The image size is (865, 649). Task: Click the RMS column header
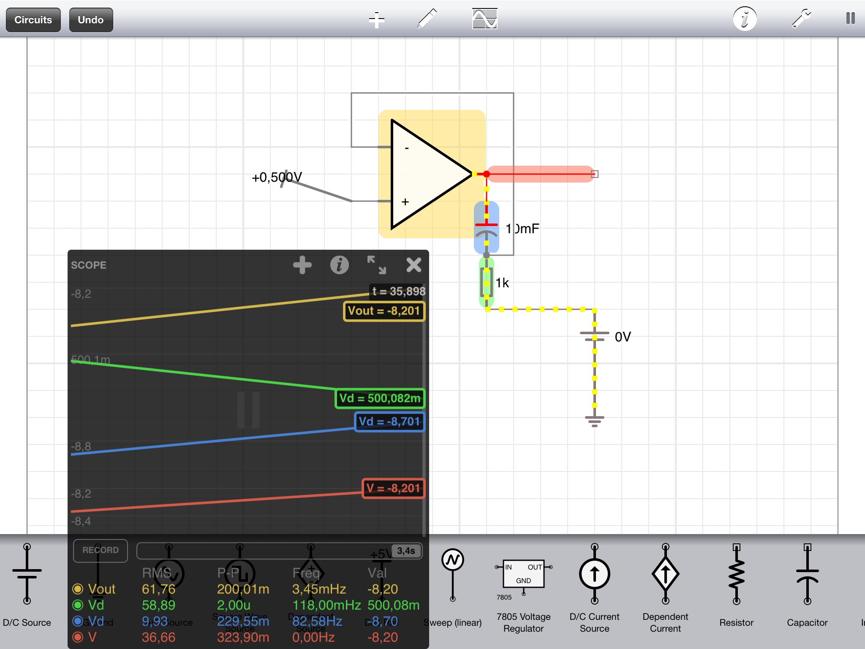[x=157, y=573]
